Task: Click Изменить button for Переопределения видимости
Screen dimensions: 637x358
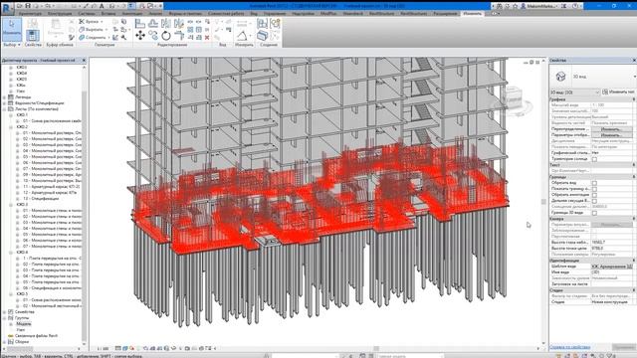Action: coord(611,129)
